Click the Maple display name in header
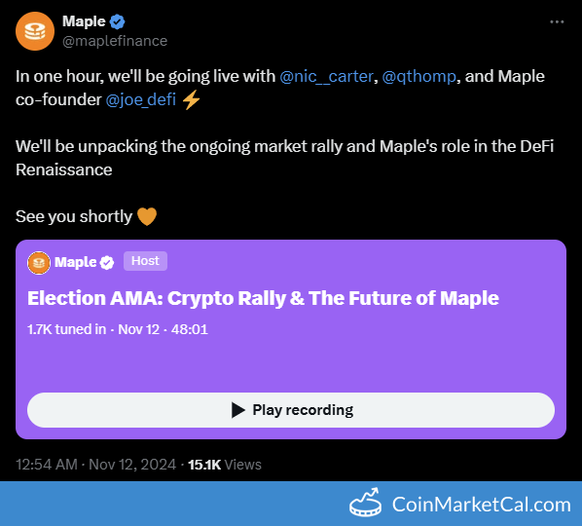Image resolution: width=582 pixels, height=526 pixels. coord(84,21)
